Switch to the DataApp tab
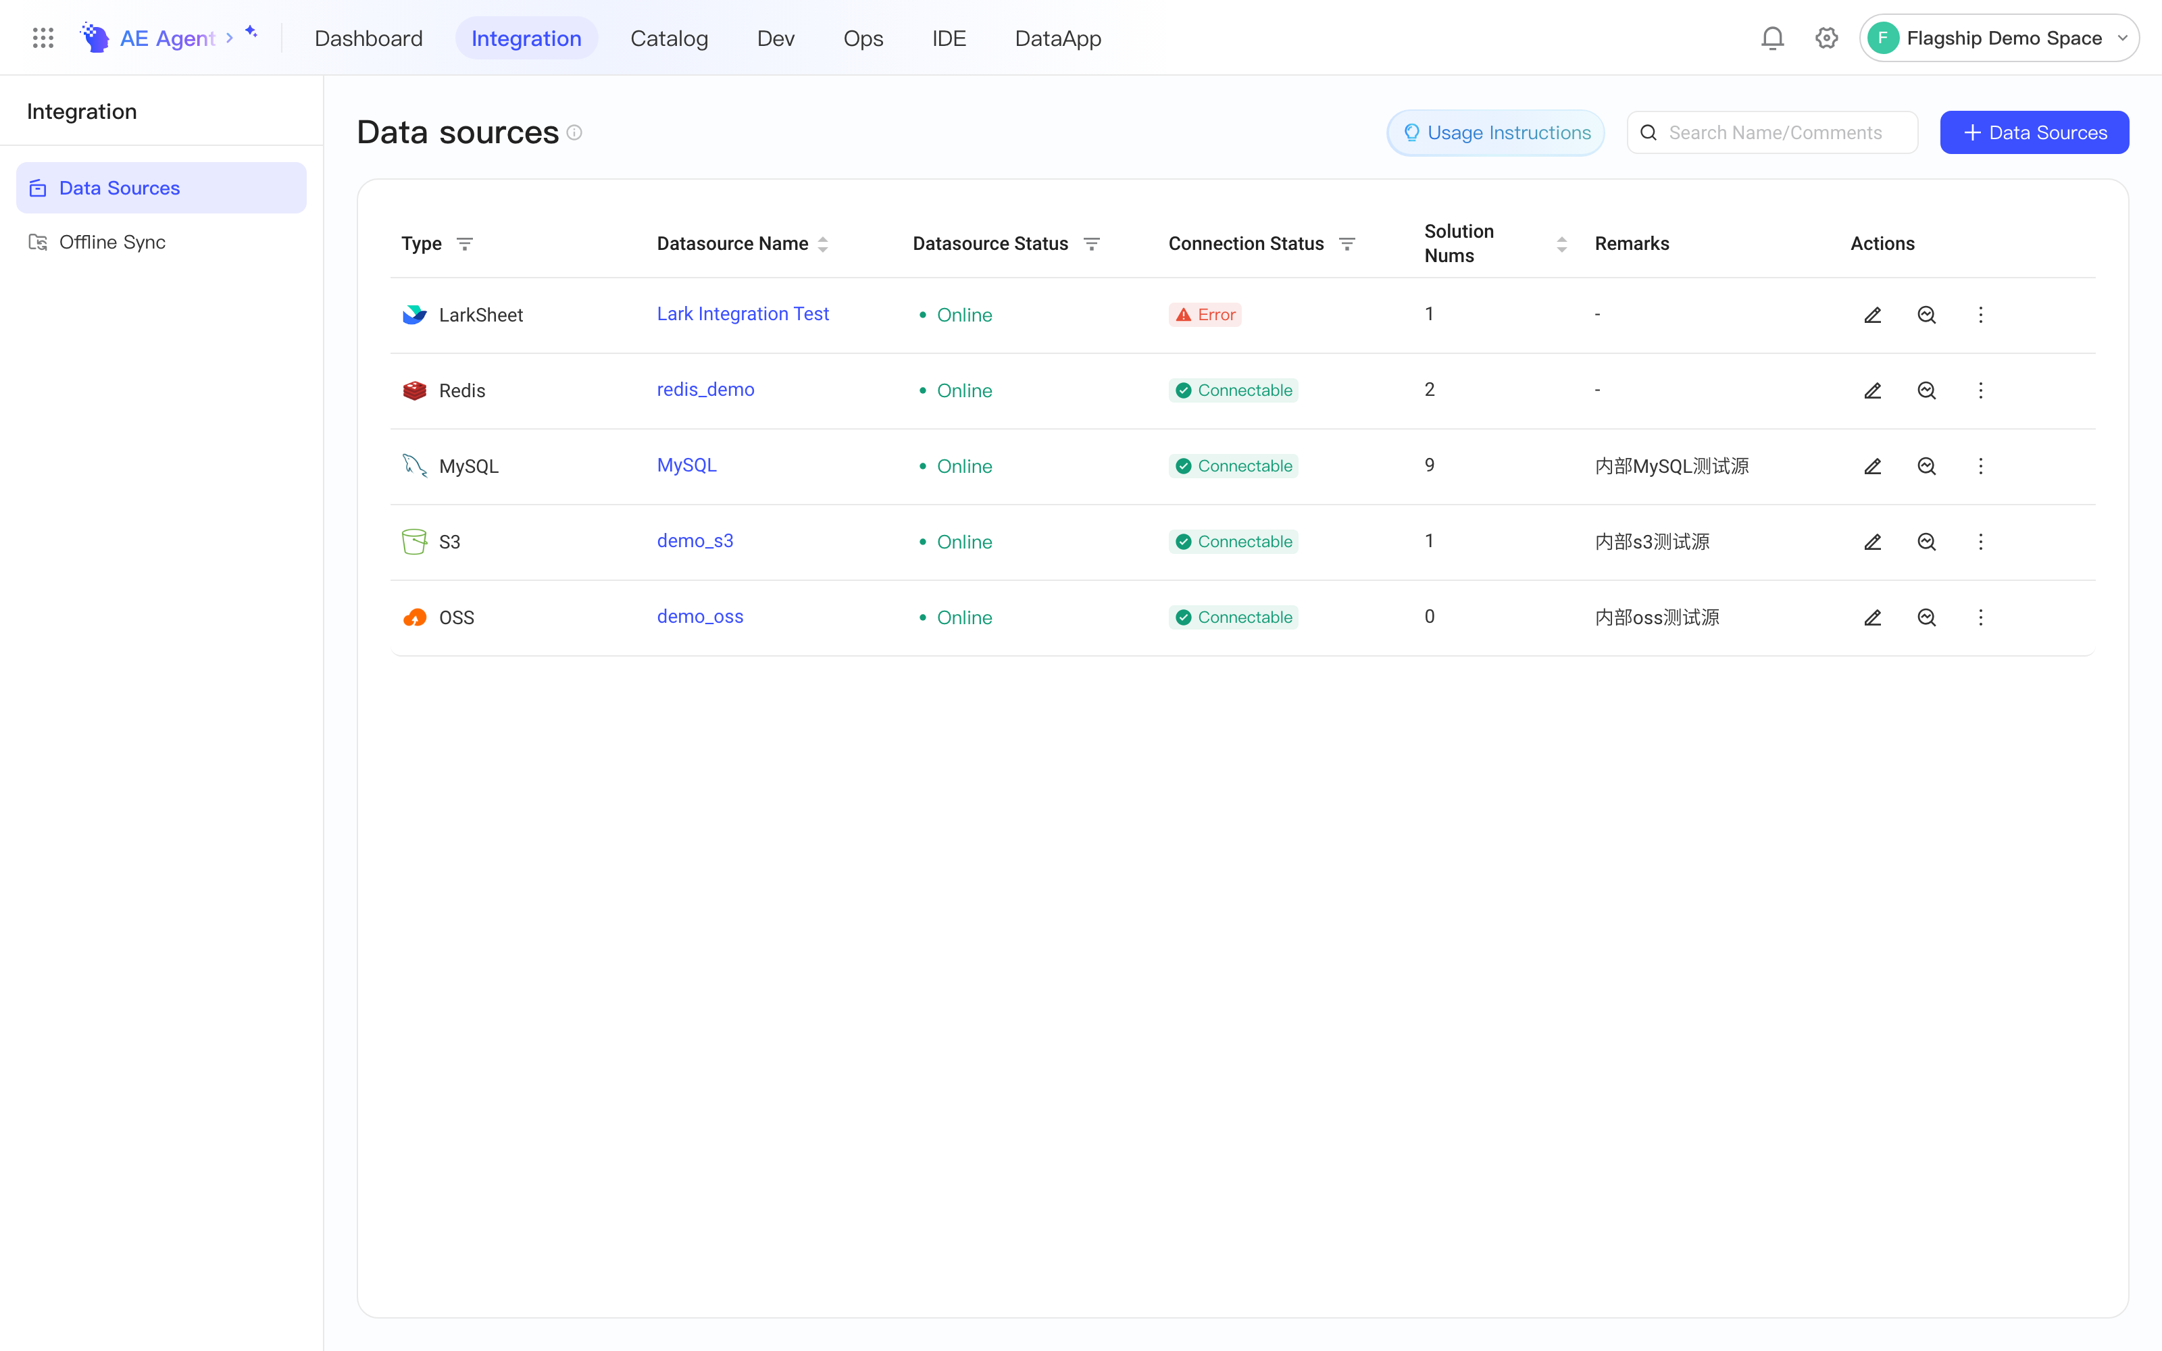Viewport: 2162px width, 1351px height. coord(1058,38)
